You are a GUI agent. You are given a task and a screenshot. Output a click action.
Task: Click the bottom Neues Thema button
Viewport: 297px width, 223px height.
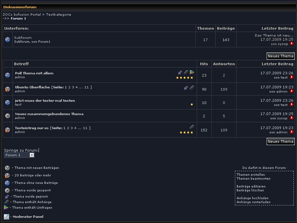(x=280, y=141)
